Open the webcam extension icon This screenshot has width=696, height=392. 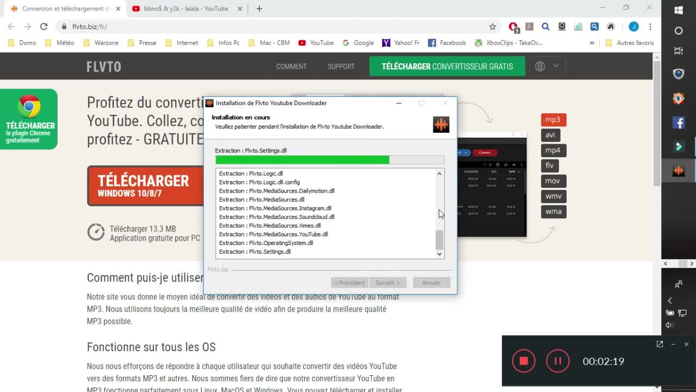pos(562,27)
